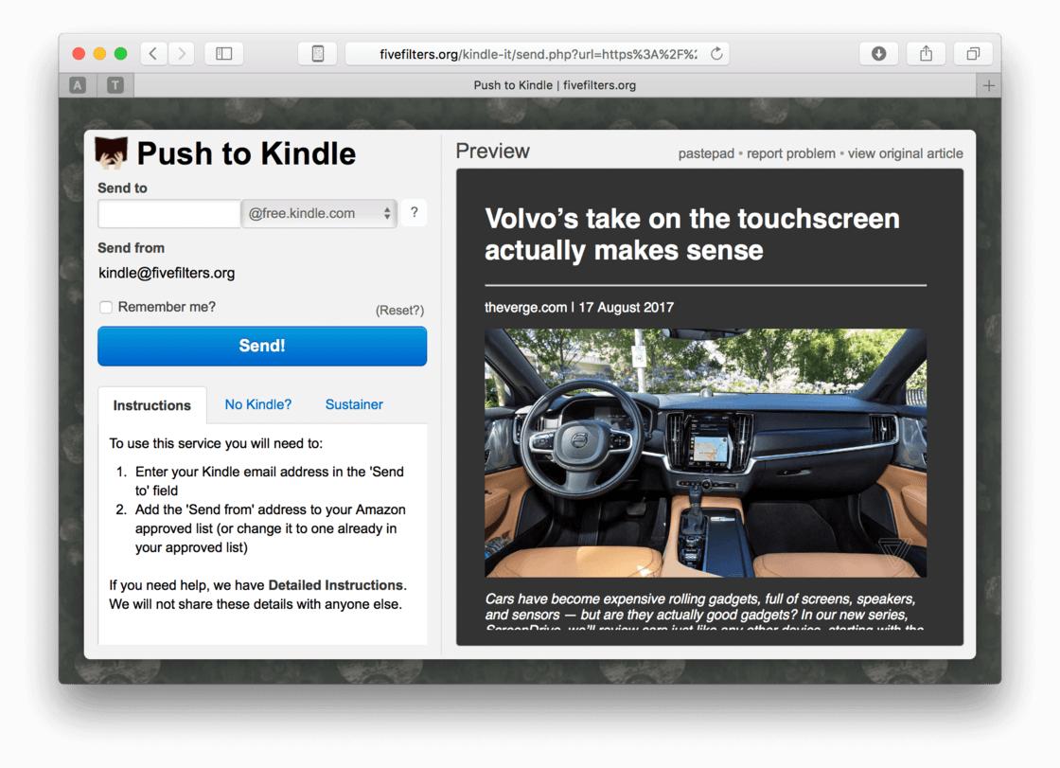This screenshot has height=768, width=1060.
Task: Open the Sustainer tab
Action: 354,404
